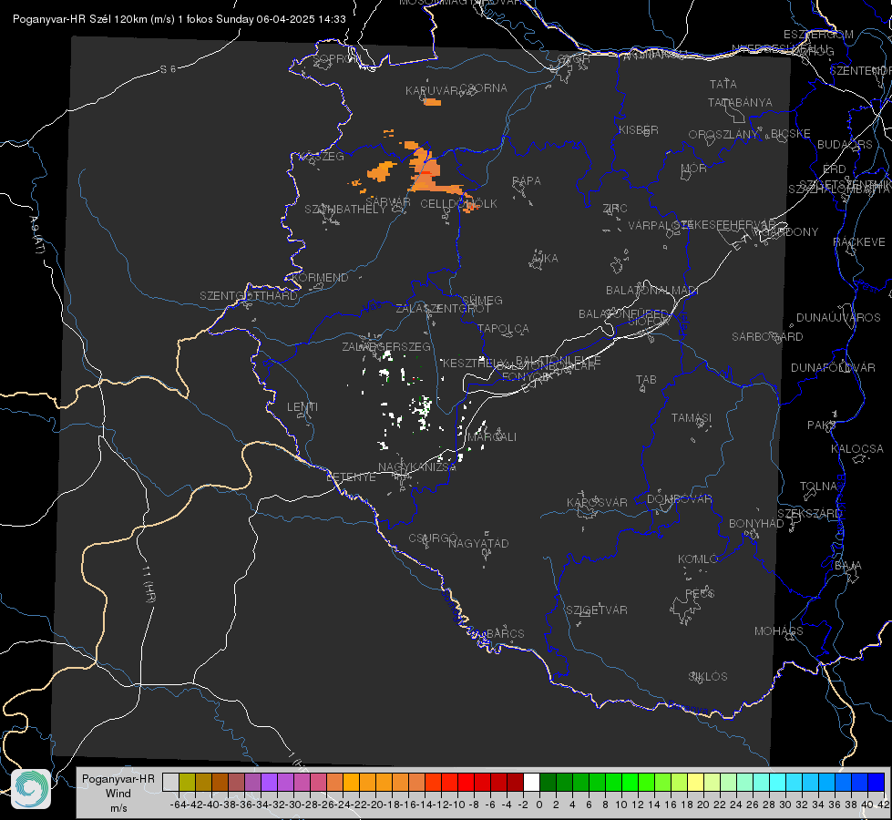Select the NAGYATÁD city label

coord(478,543)
